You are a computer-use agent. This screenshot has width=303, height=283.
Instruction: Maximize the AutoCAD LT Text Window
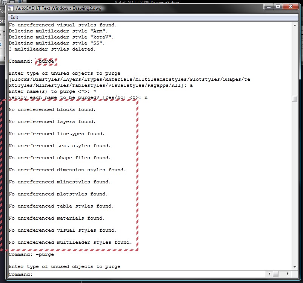[278, 7]
